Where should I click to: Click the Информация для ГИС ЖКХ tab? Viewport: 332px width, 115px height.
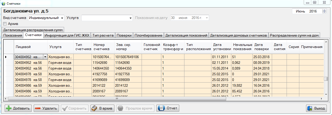pos(67,35)
